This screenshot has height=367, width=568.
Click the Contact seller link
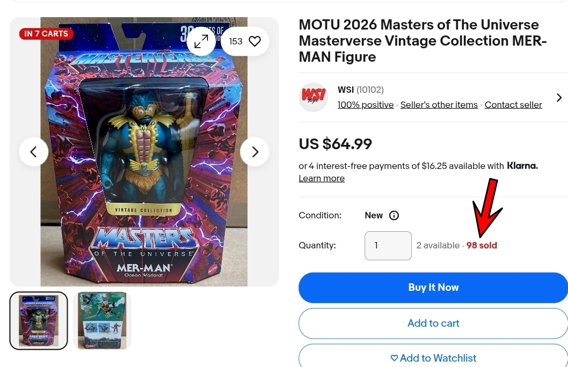coord(513,105)
